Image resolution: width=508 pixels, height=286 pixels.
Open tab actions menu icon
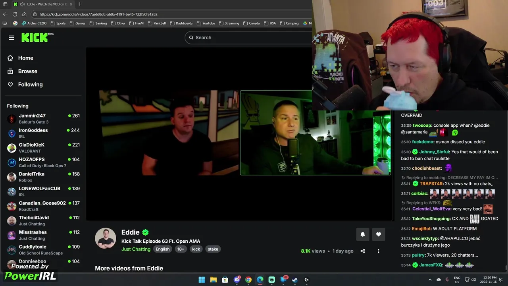[5, 4]
